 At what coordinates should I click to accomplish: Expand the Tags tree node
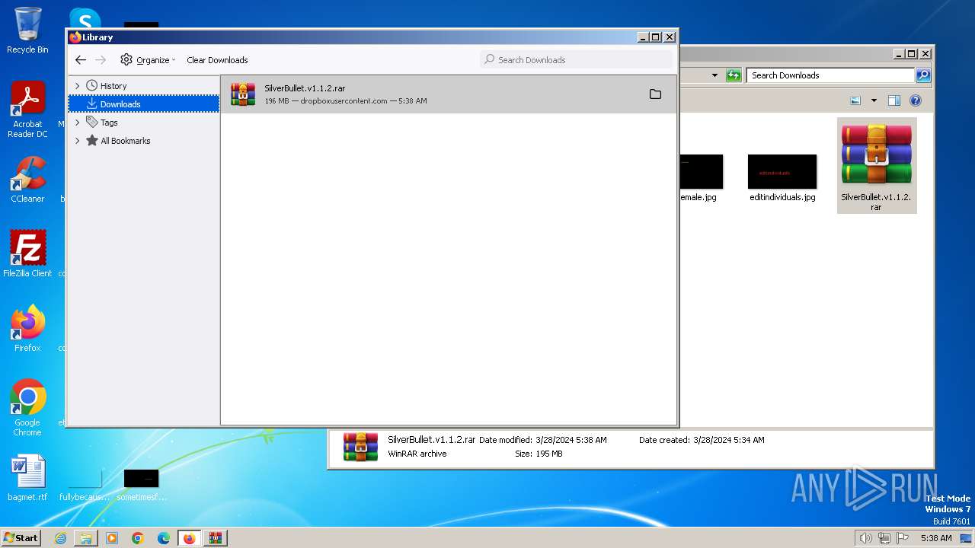(77, 123)
